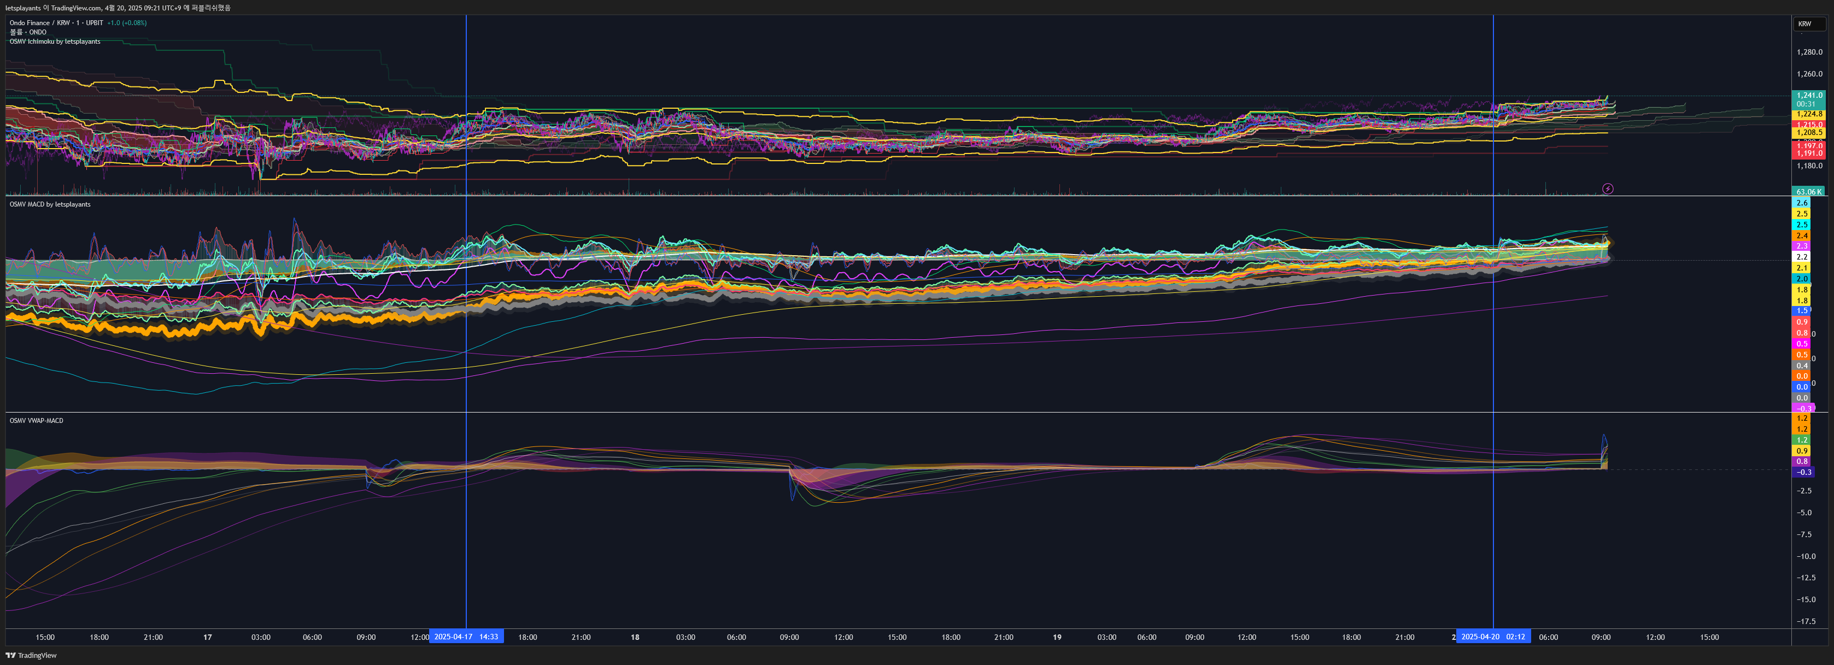Click the green 1.2 VWAP-MACD value label
This screenshot has width=1834, height=665.
coord(1801,440)
